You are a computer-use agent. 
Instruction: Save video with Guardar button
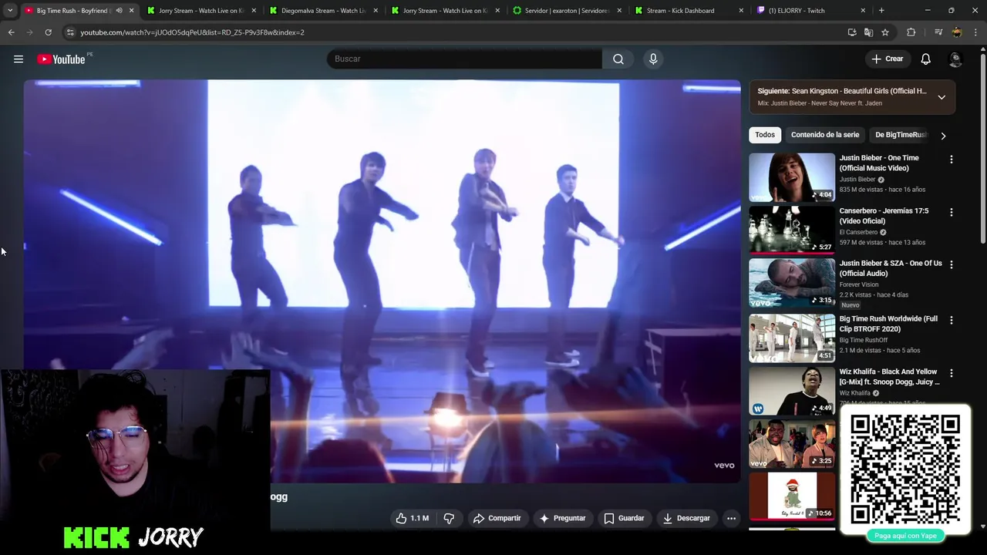tap(624, 518)
